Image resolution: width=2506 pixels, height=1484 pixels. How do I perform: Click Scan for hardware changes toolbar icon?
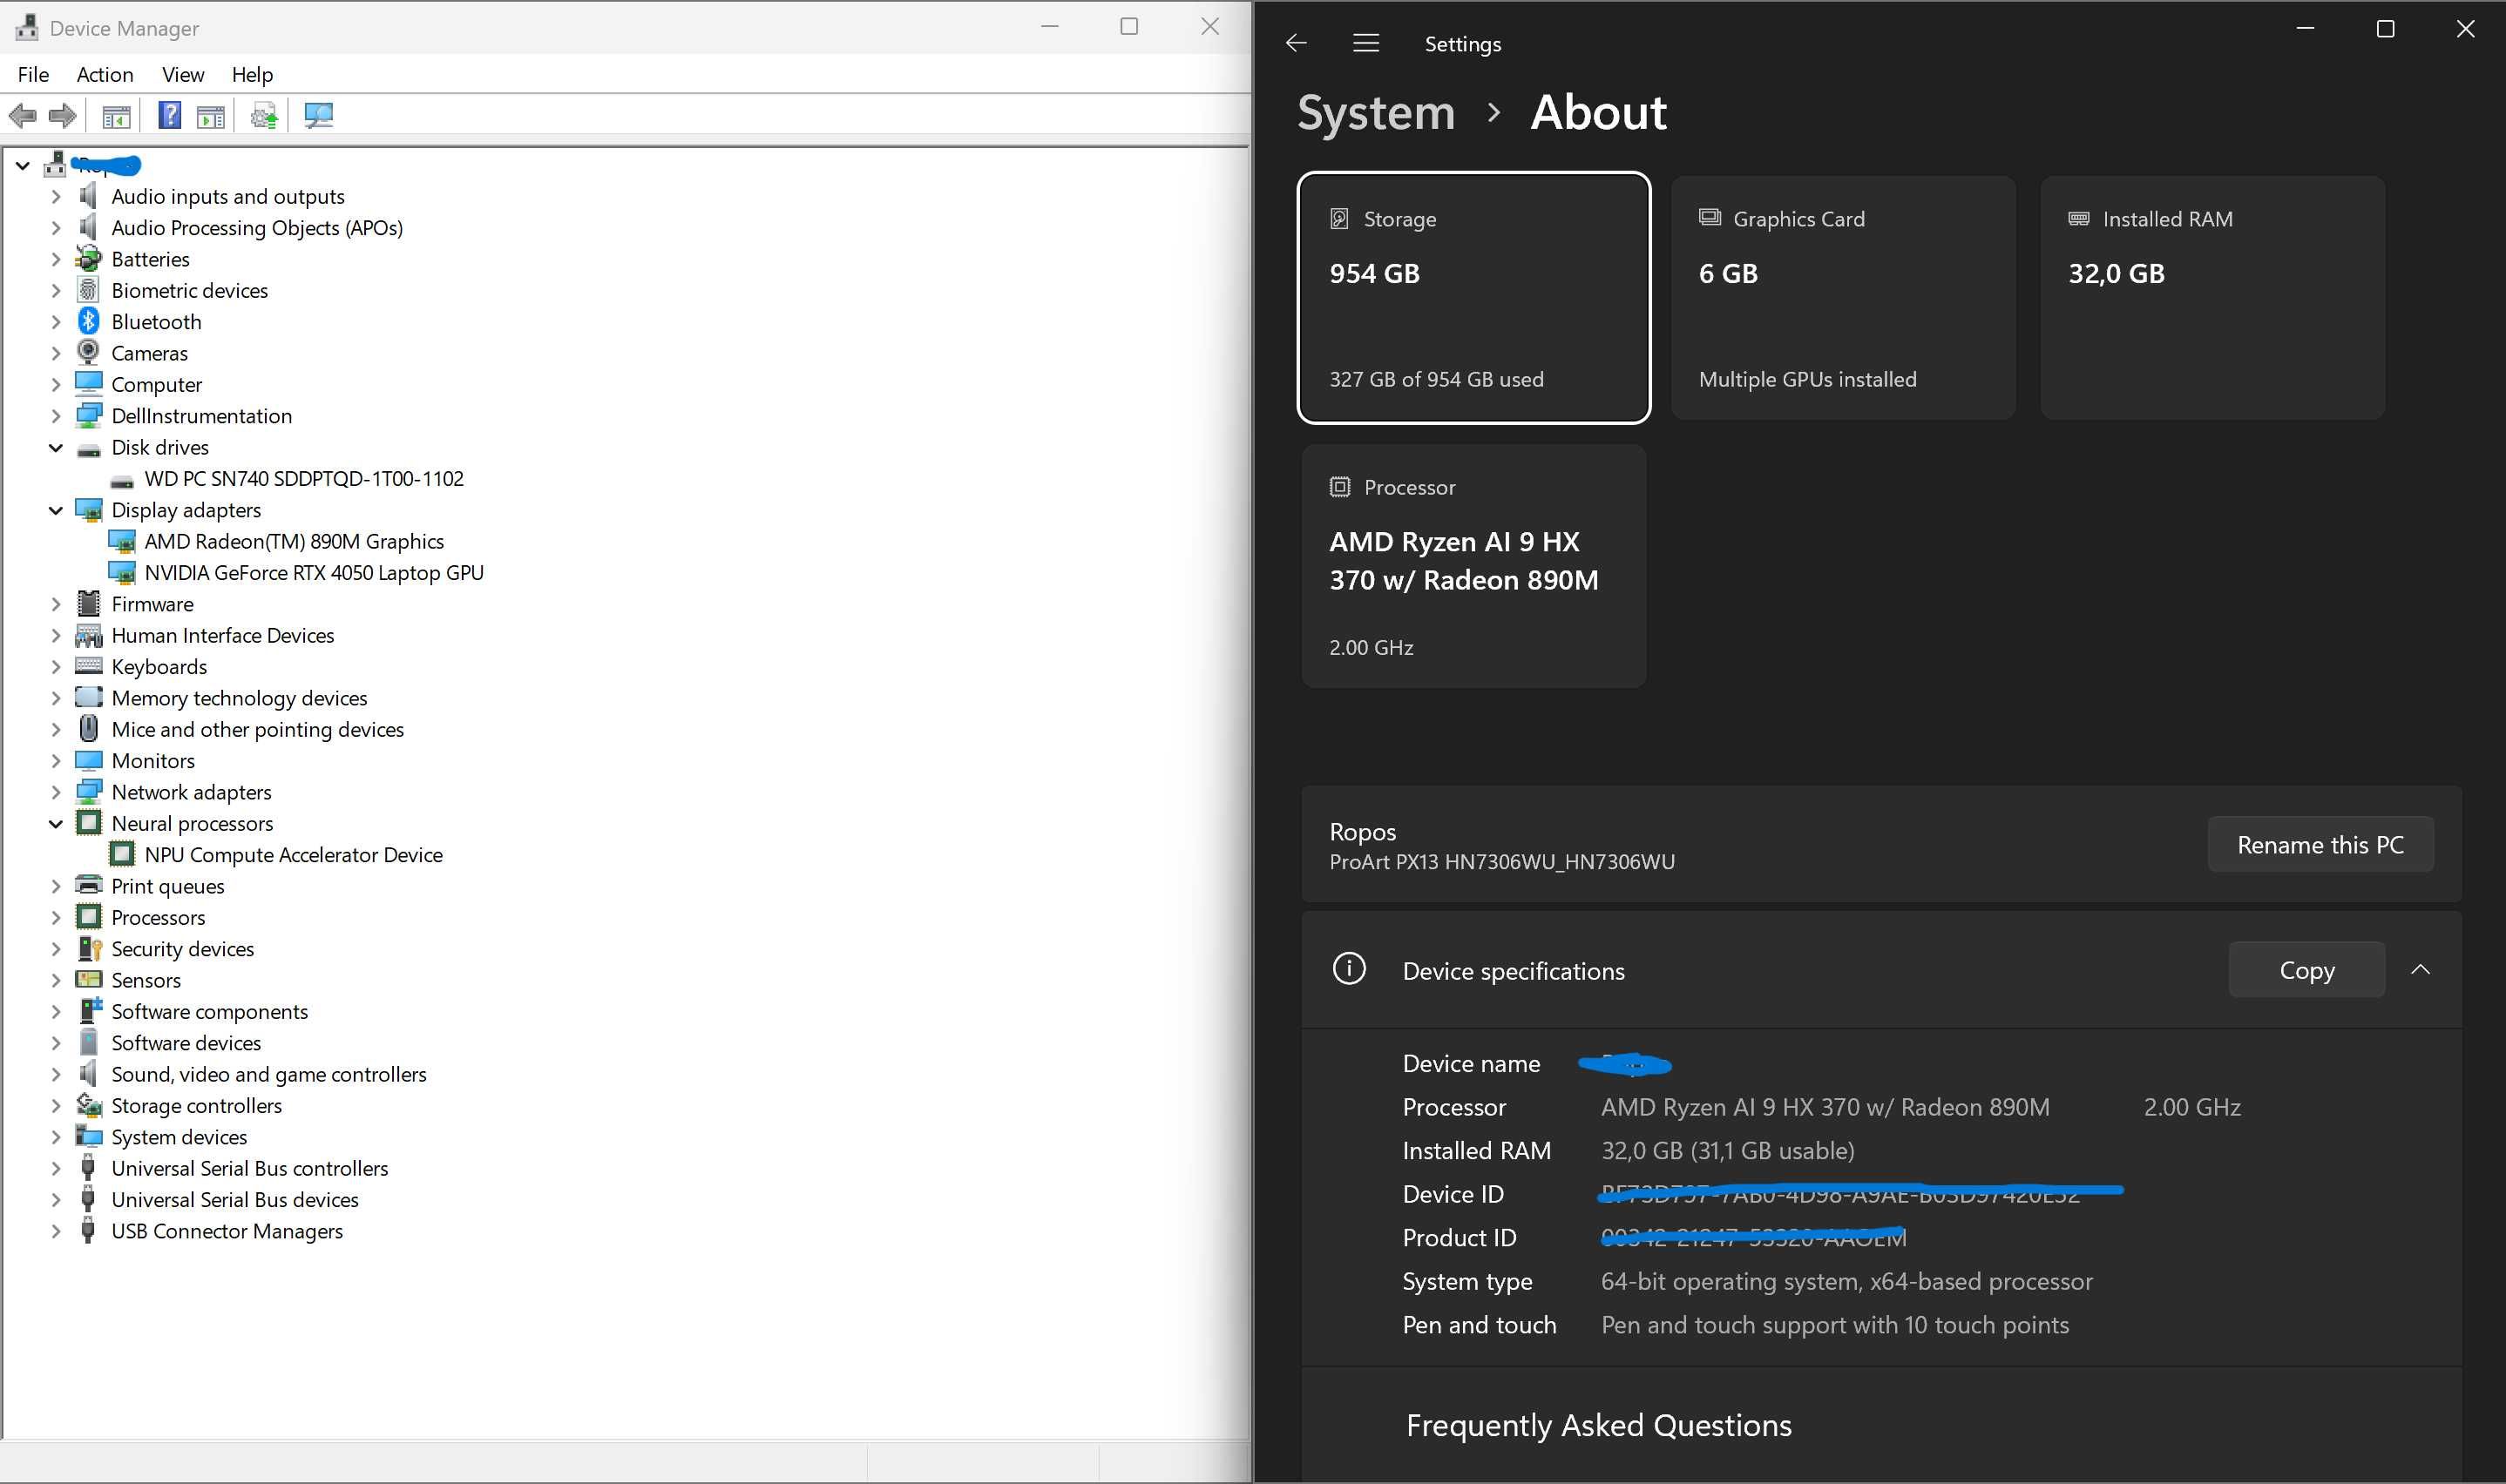[x=318, y=116]
